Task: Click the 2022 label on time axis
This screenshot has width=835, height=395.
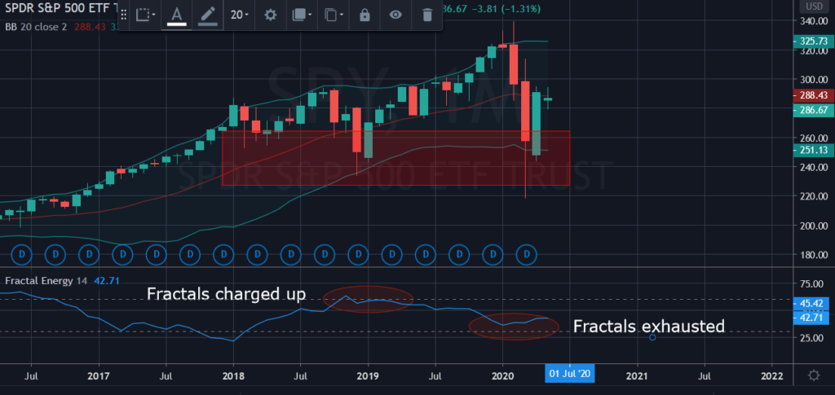Action: (x=772, y=376)
